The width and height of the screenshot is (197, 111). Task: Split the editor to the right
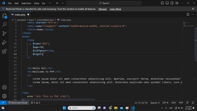(x=188, y=14)
